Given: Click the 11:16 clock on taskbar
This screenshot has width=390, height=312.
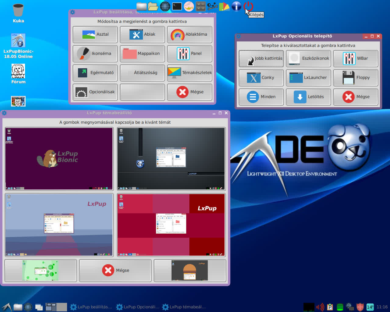Looking at the screenshot, I should pyautogui.click(x=382, y=307).
